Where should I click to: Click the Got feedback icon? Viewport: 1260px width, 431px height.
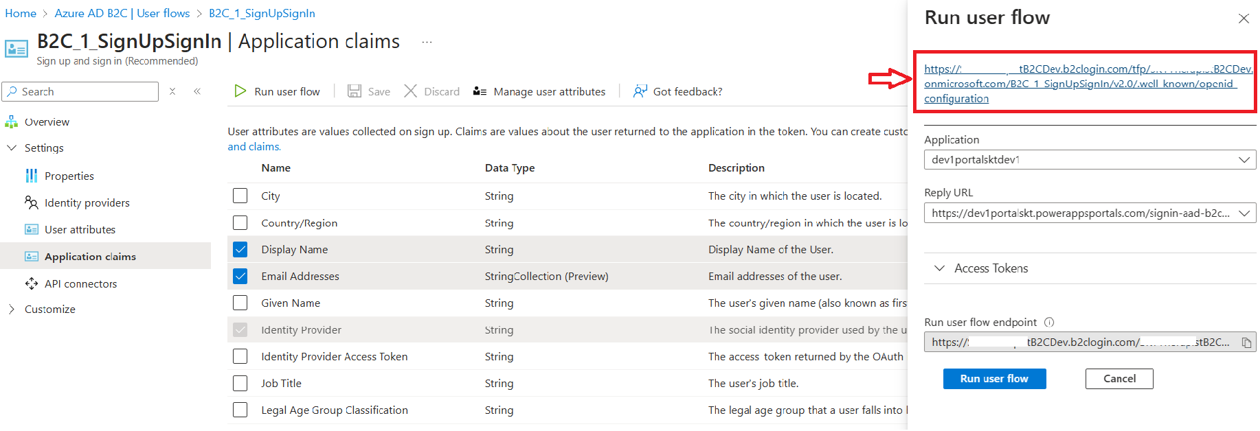(x=640, y=91)
